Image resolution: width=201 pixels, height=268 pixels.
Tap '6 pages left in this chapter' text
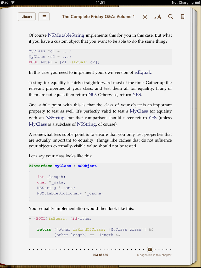[154, 255]
